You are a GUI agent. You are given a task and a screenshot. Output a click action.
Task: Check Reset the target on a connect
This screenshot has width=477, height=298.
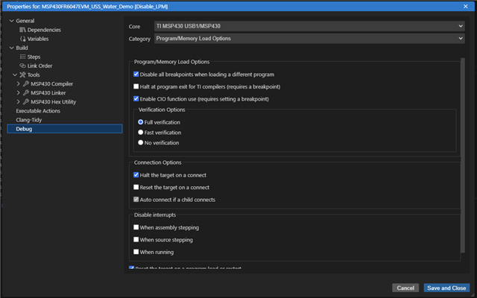click(136, 187)
